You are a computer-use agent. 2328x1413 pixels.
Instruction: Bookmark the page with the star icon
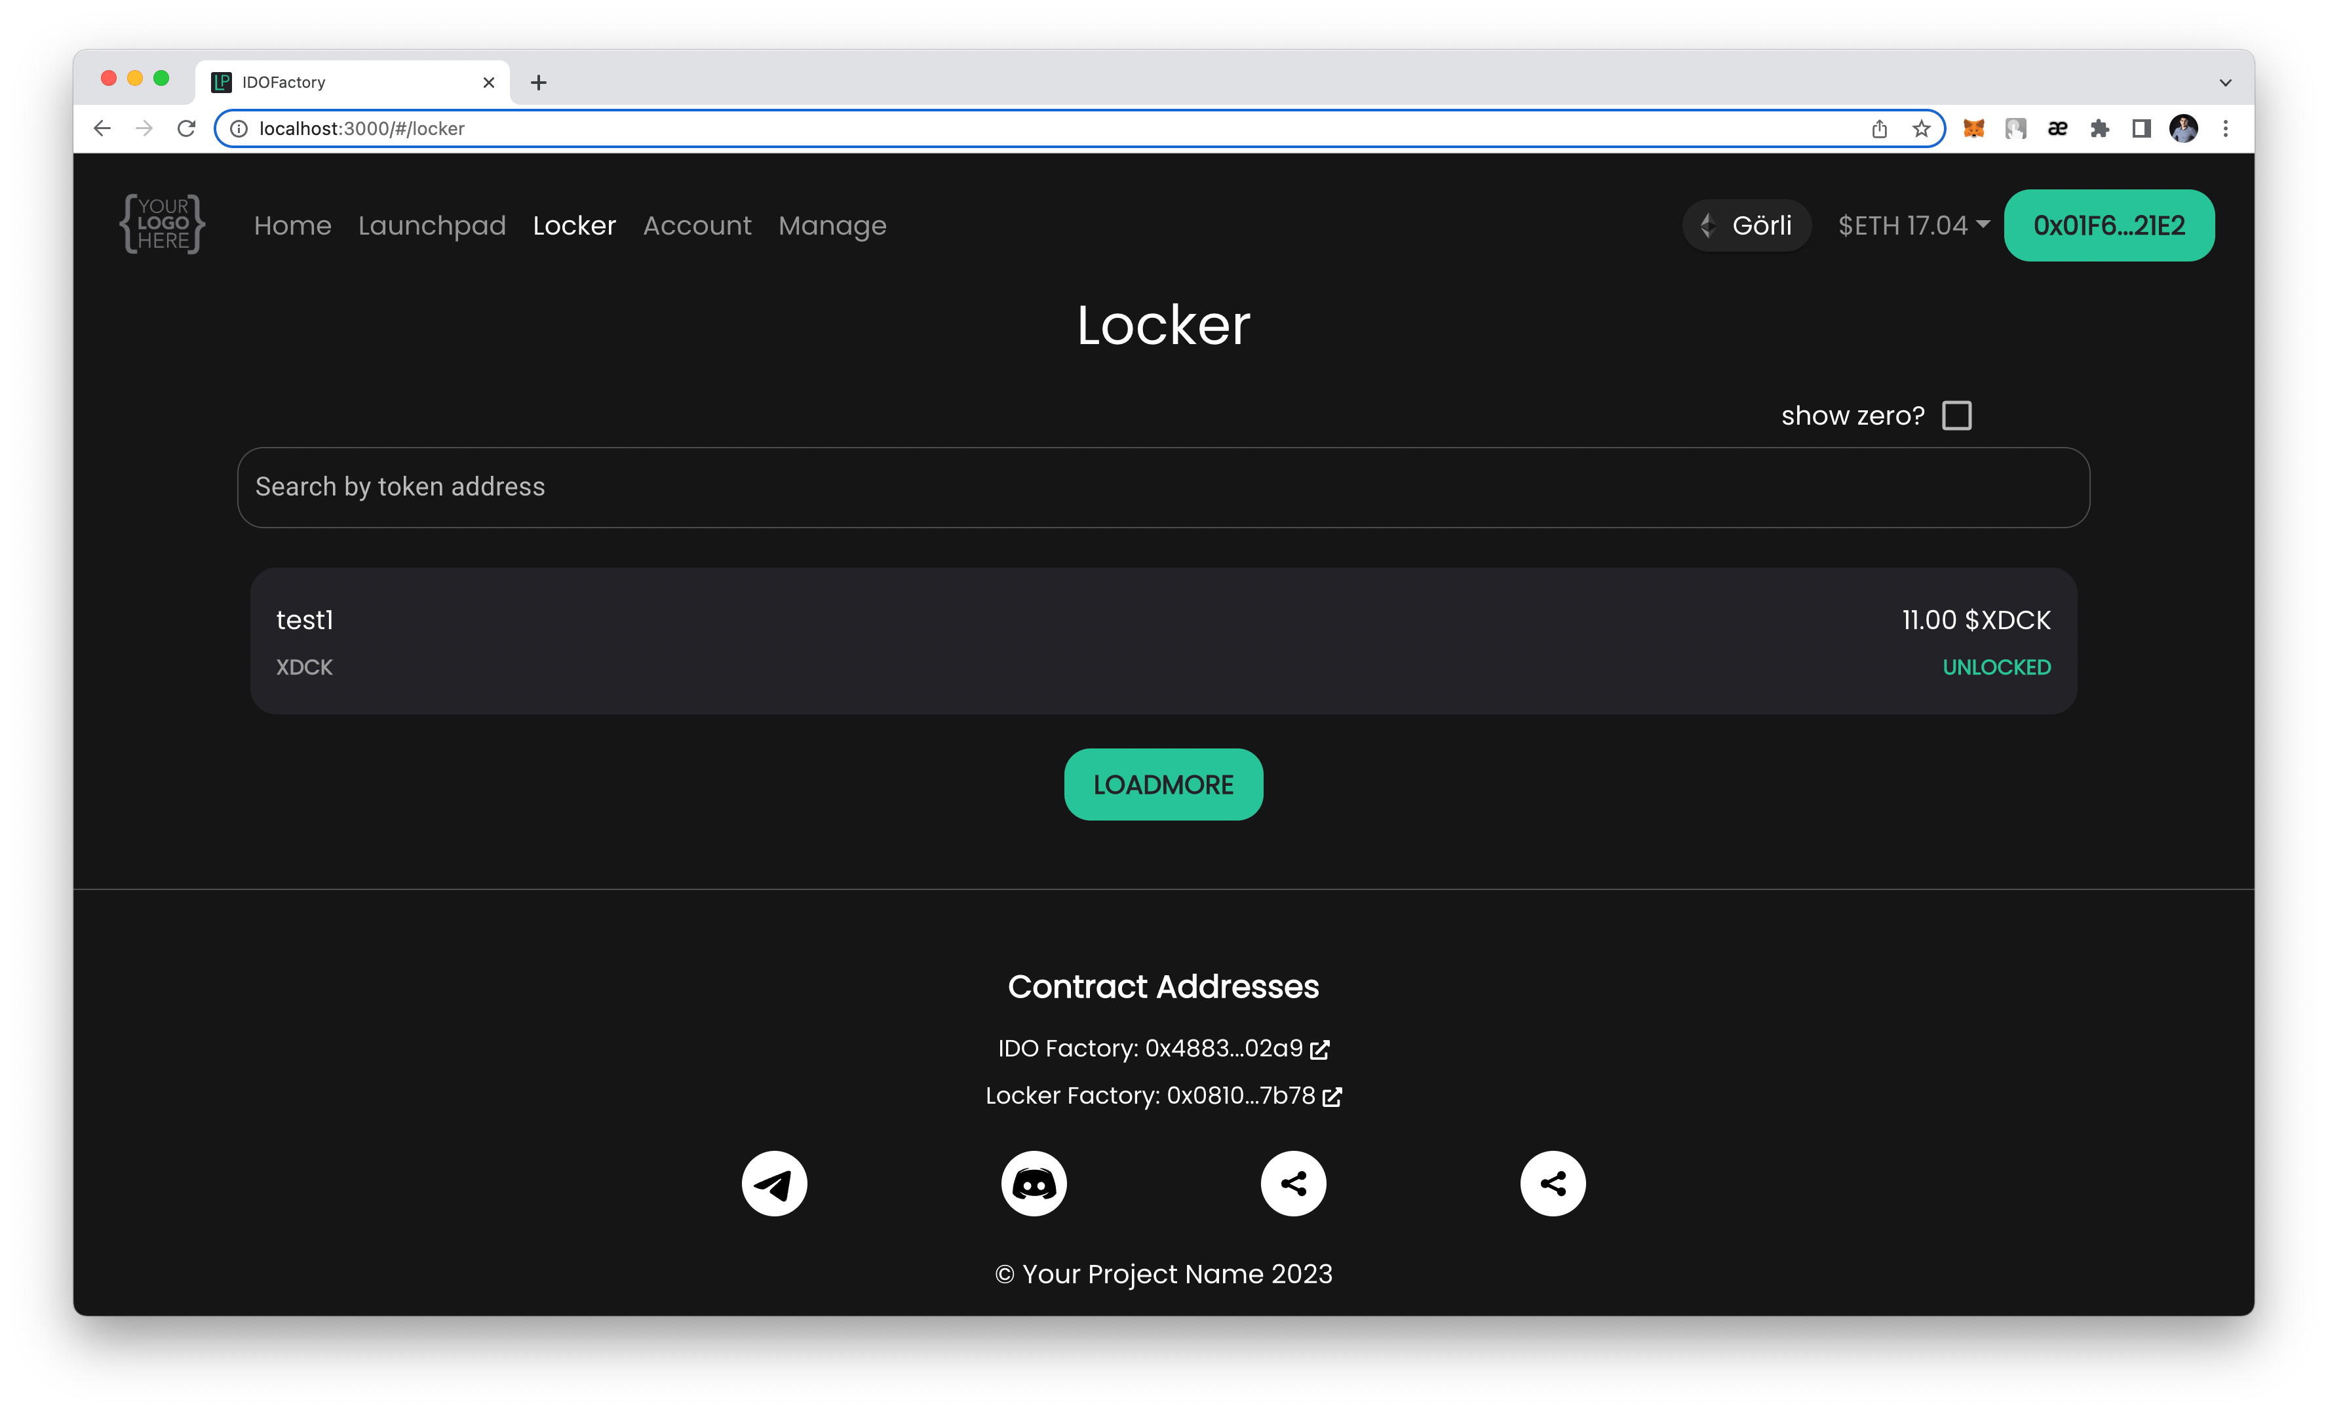[x=1921, y=128]
